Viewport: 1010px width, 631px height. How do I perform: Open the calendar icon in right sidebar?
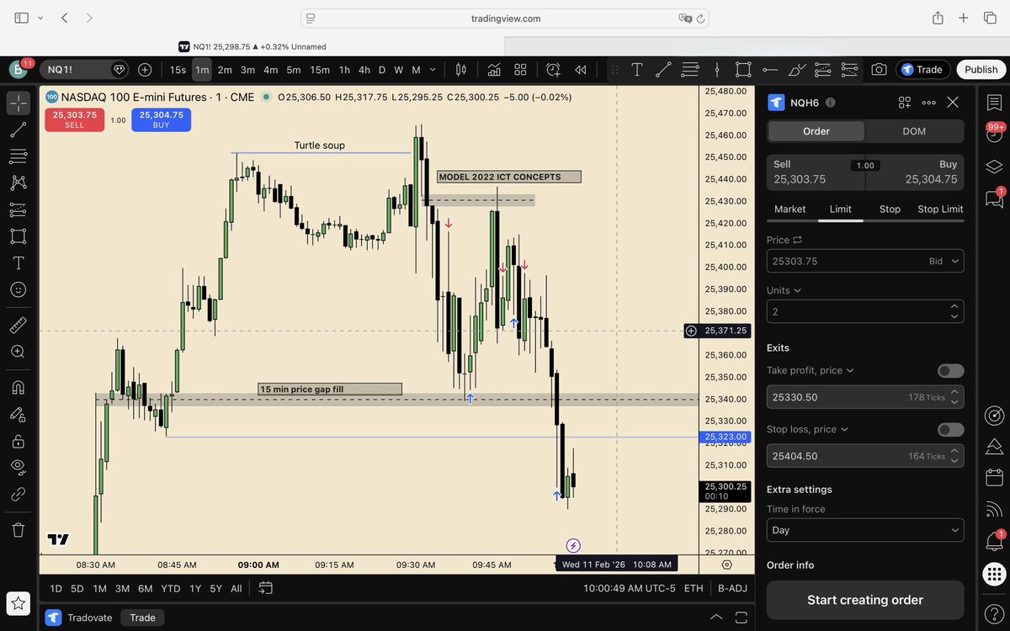point(994,477)
